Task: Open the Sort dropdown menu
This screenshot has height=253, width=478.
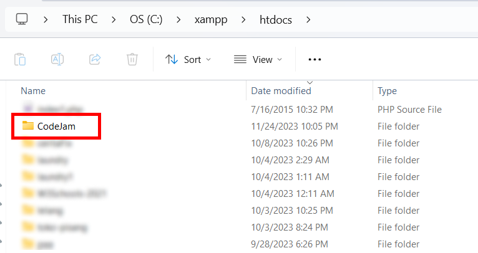Action: [188, 59]
